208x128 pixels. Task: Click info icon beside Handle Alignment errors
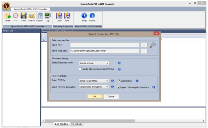click(119, 69)
